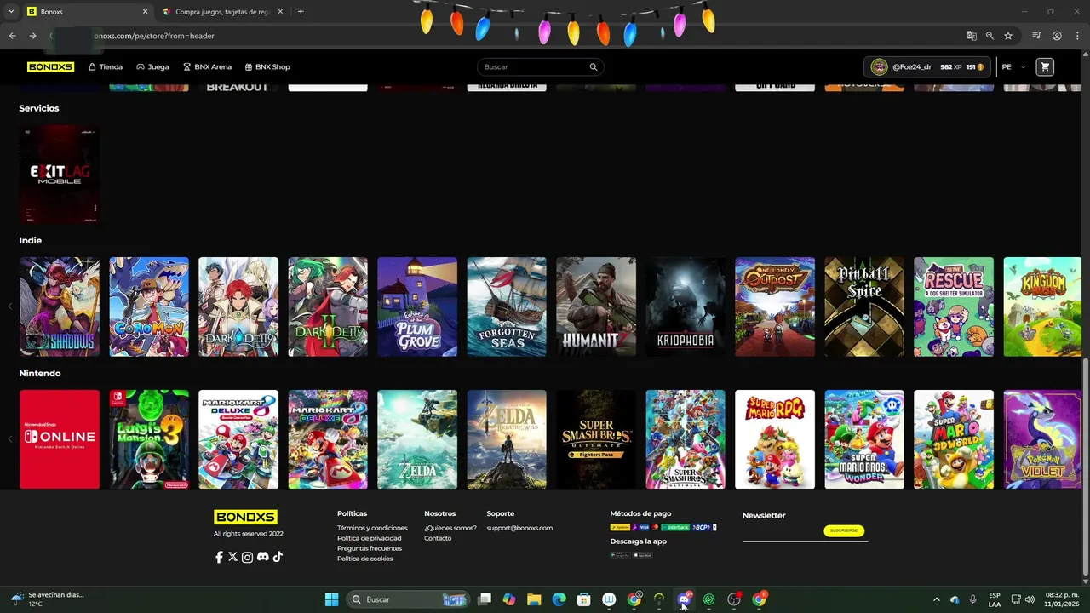Open the Plum Grove game thumbnail
The height and width of the screenshot is (613, 1090).
tap(417, 306)
